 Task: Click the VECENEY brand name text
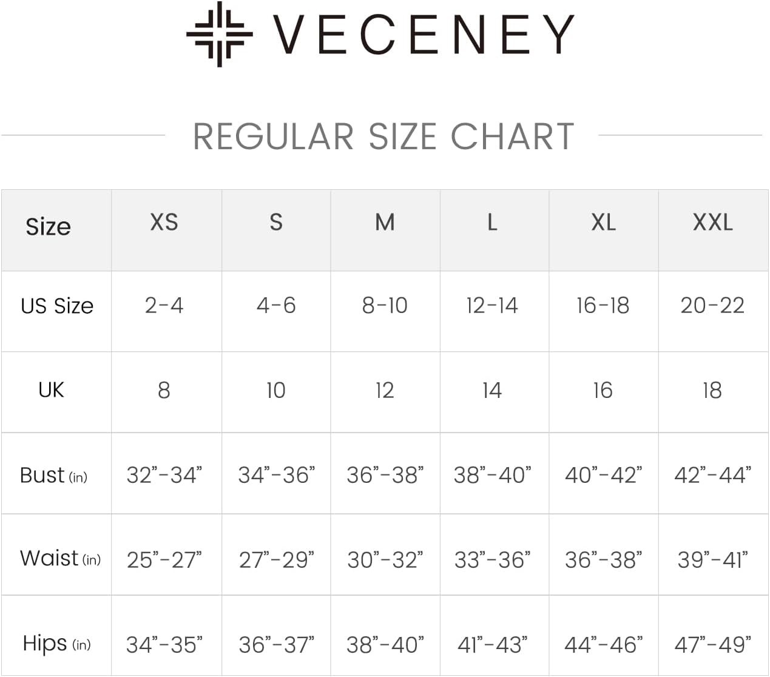tap(424, 35)
